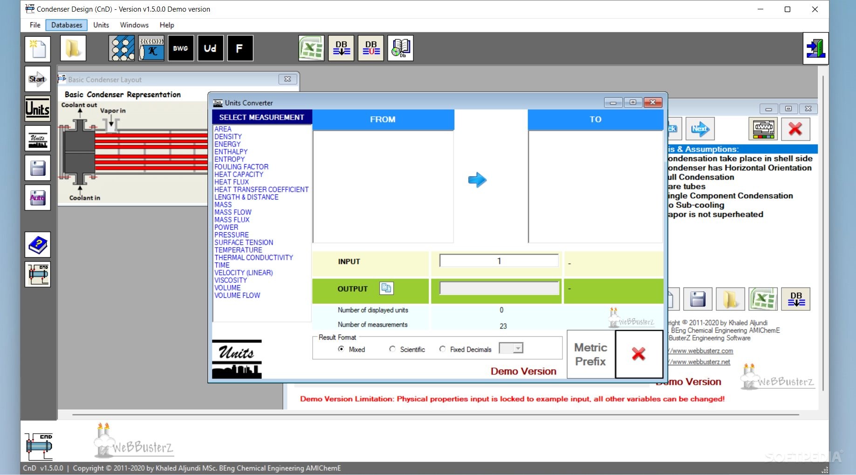
Task: Close Units Converter with big red X button
Action: click(639, 355)
